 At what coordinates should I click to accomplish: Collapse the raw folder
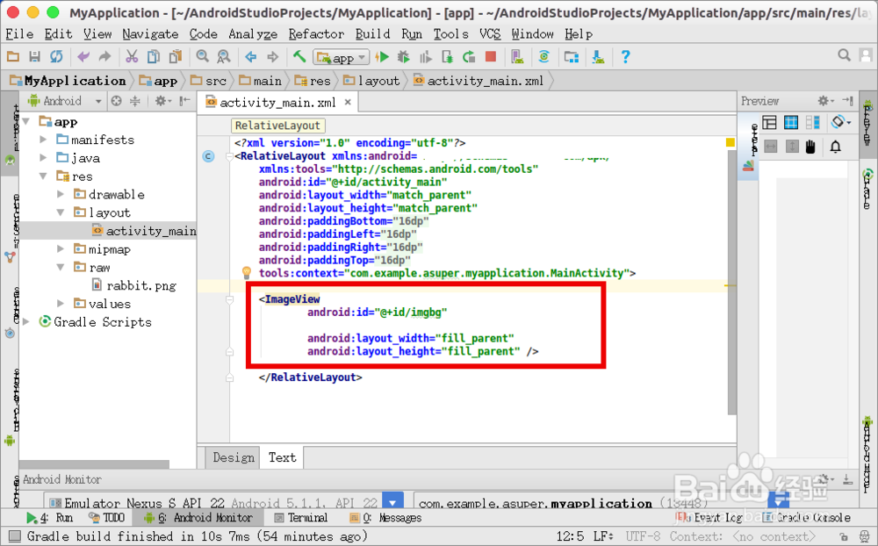pyautogui.click(x=61, y=267)
